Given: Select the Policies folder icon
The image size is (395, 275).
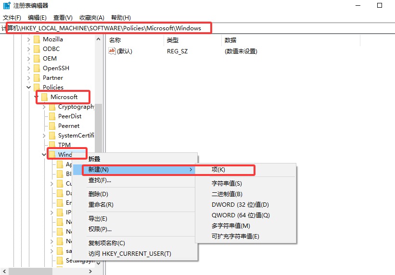Looking at the screenshot, I should coord(37,87).
